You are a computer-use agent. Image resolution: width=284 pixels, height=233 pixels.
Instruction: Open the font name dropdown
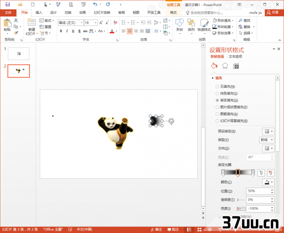(x=82, y=23)
